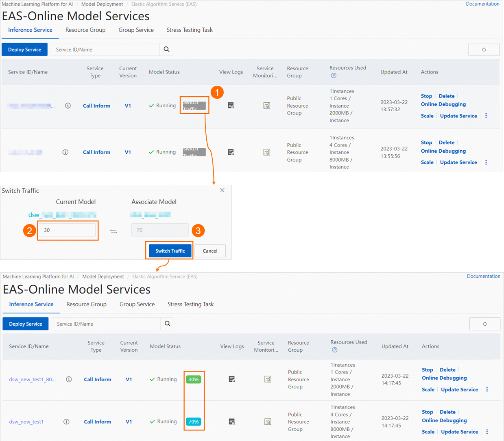This screenshot has height=441, width=504.
Task: Open View Logs for dsw_new_test1_80
Action: coord(231,379)
